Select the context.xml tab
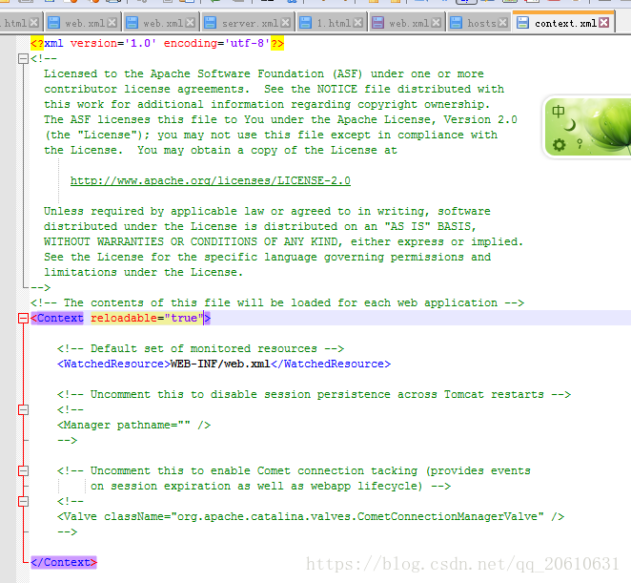The image size is (631, 583). [x=563, y=23]
